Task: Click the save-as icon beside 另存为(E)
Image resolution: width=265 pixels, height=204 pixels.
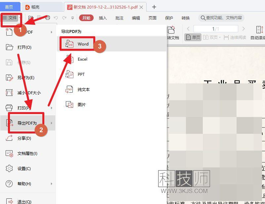Action: tap(9, 77)
